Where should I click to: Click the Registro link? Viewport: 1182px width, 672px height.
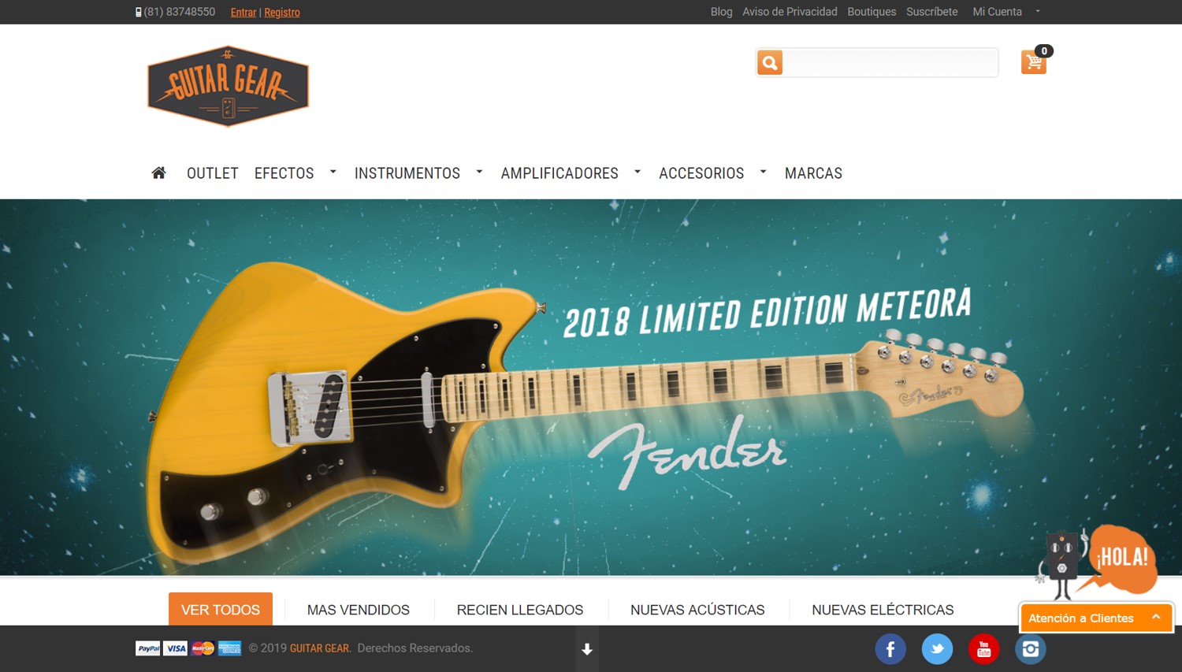click(282, 13)
